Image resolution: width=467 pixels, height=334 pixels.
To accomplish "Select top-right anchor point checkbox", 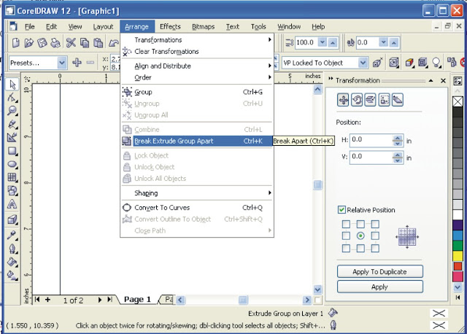I will (375, 224).
